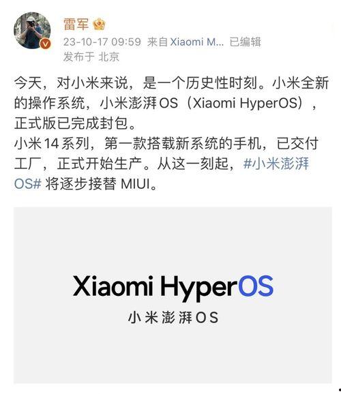This screenshot has height=394, width=341.
Task: Click the line 正式版已完成封包
Action: (75, 123)
